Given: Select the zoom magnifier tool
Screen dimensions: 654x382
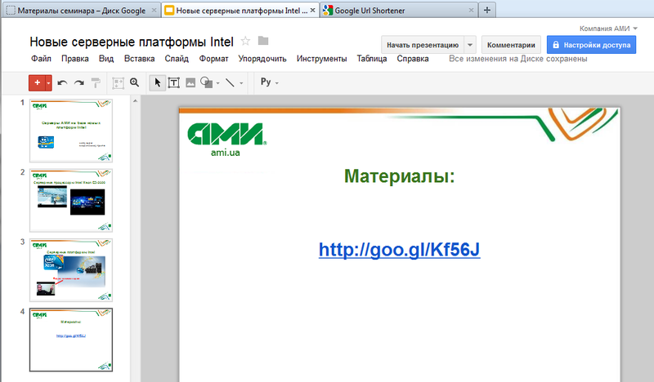Looking at the screenshot, I should pyautogui.click(x=134, y=82).
